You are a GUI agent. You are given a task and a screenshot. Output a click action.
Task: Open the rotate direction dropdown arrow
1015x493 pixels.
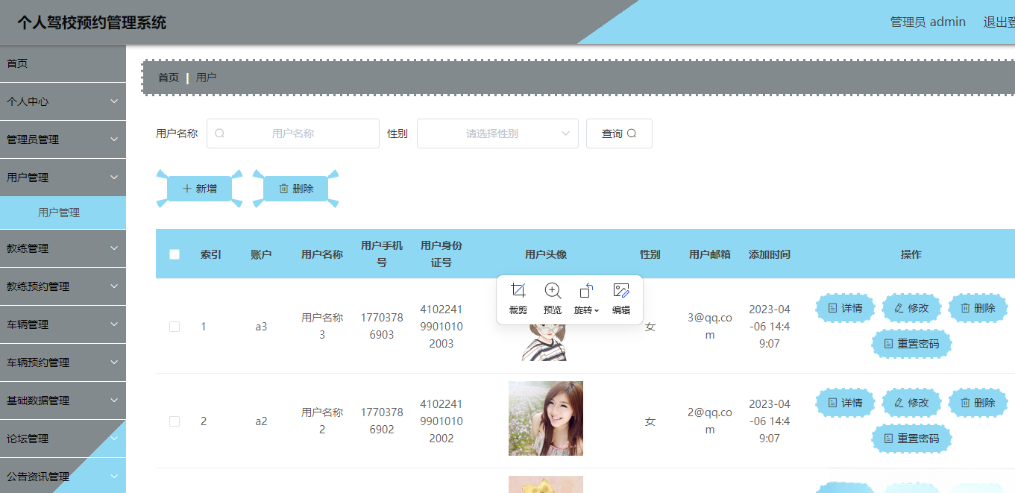click(597, 311)
